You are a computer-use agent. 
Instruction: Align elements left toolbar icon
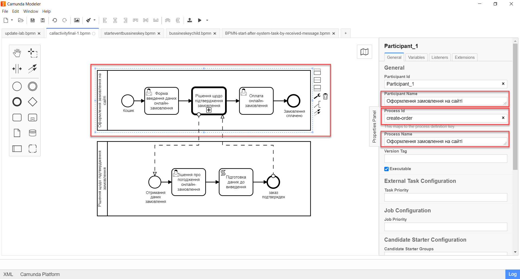105,20
